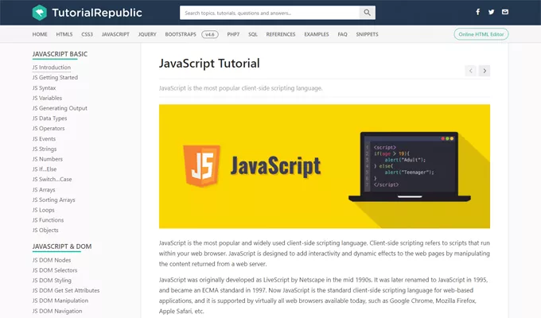Open JS Strings sidebar link

click(45, 149)
